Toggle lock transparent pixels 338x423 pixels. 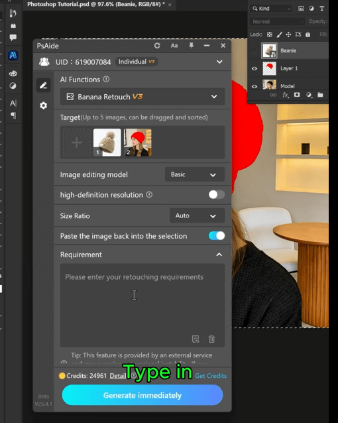click(x=270, y=34)
